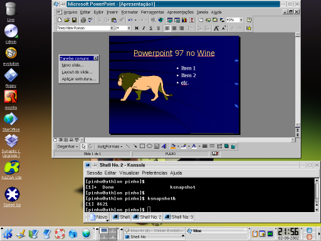Viewport: 321px width, 241px height.
Task: Open Mozilla desktop icon
Action: coord(11,100)
